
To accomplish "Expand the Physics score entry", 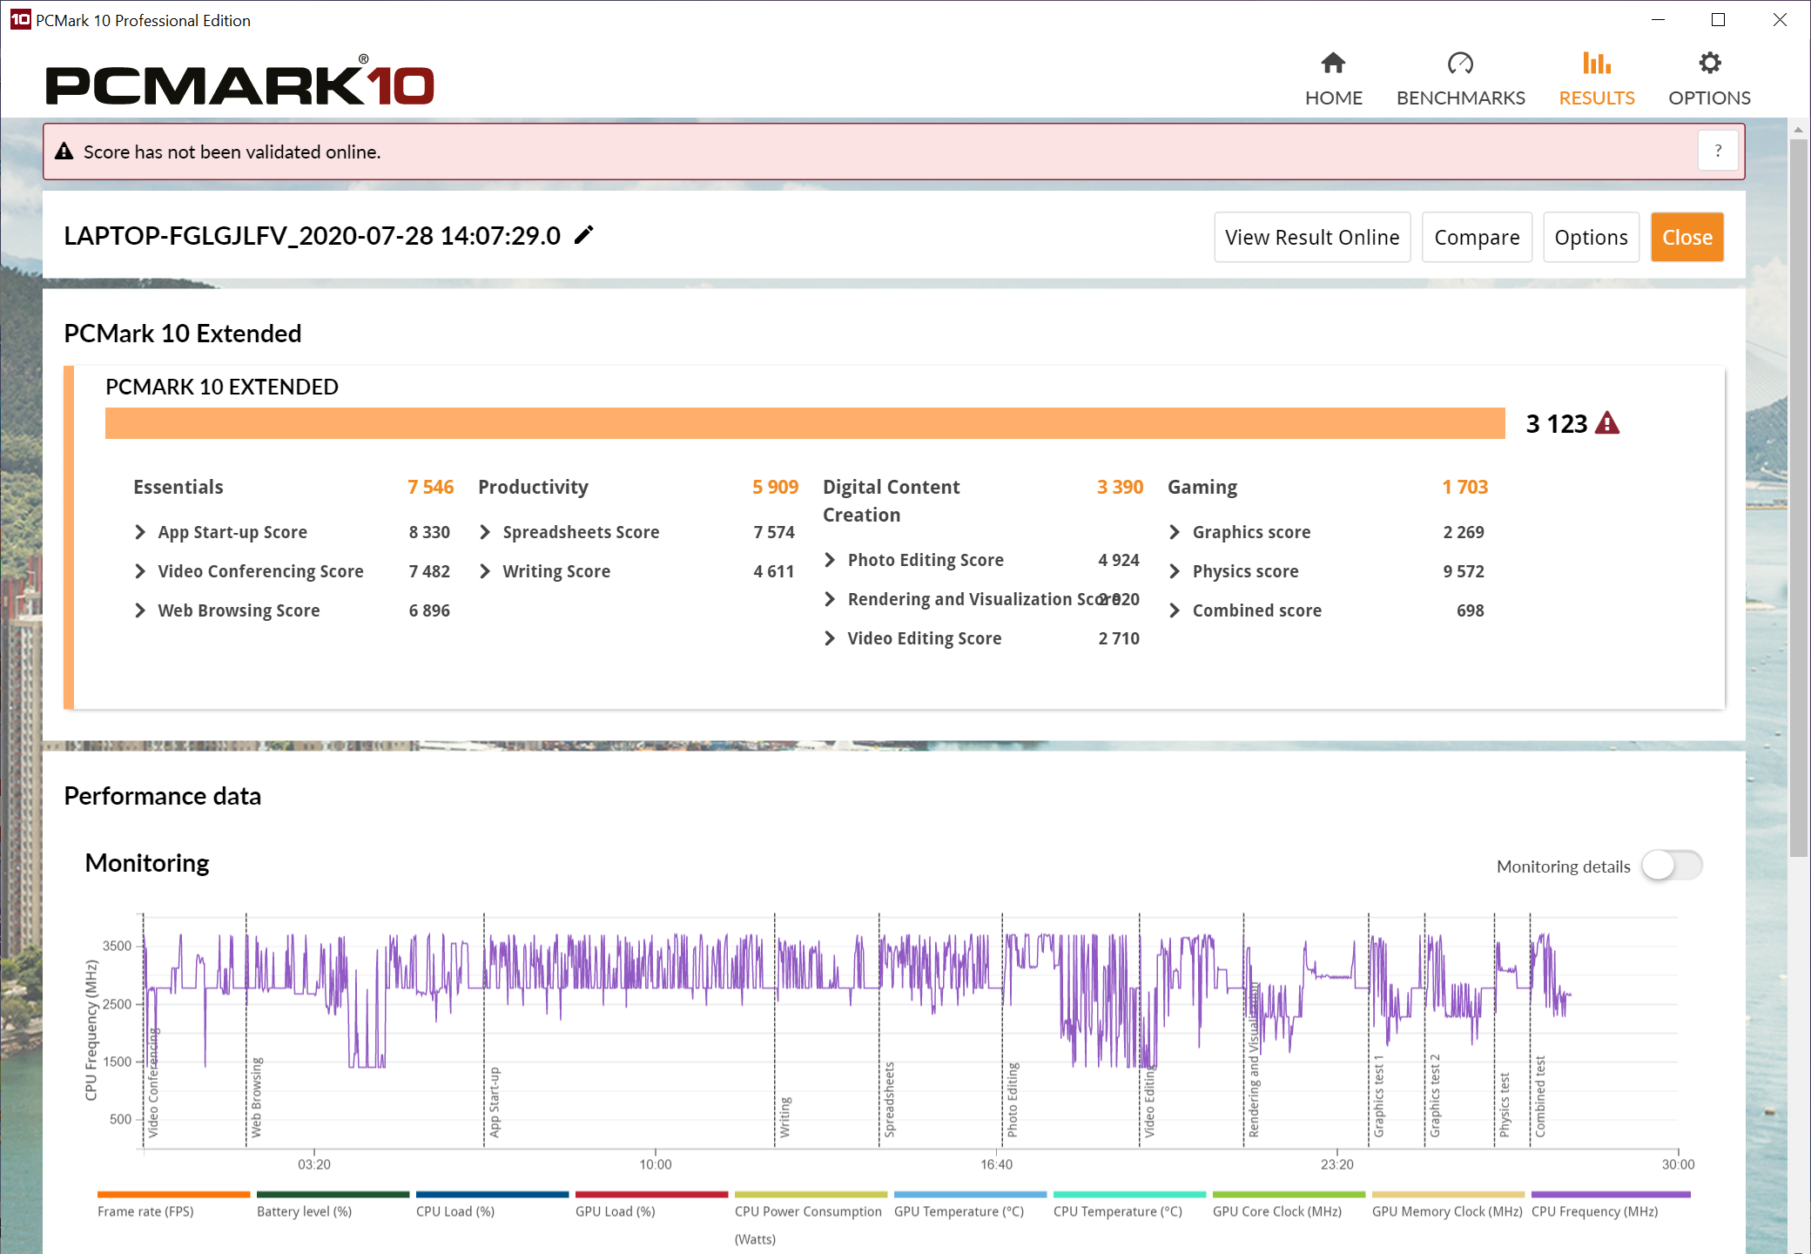I will click(x=1326, y=571).
